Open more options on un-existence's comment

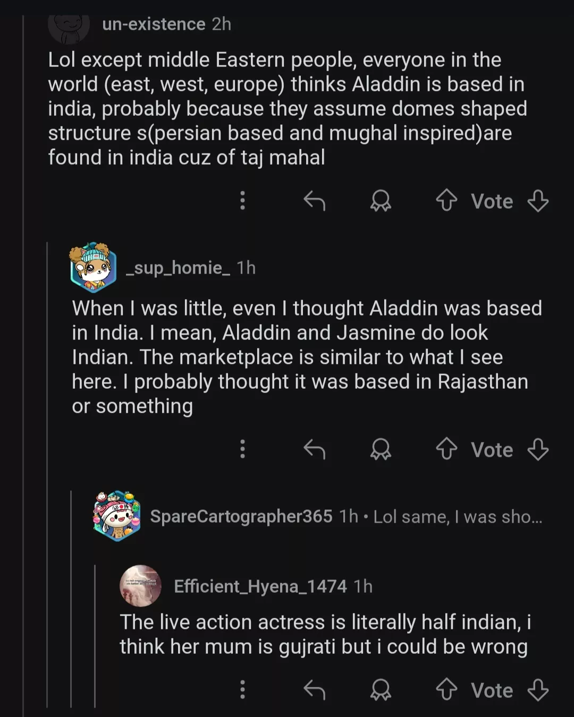tap(242, 201)
